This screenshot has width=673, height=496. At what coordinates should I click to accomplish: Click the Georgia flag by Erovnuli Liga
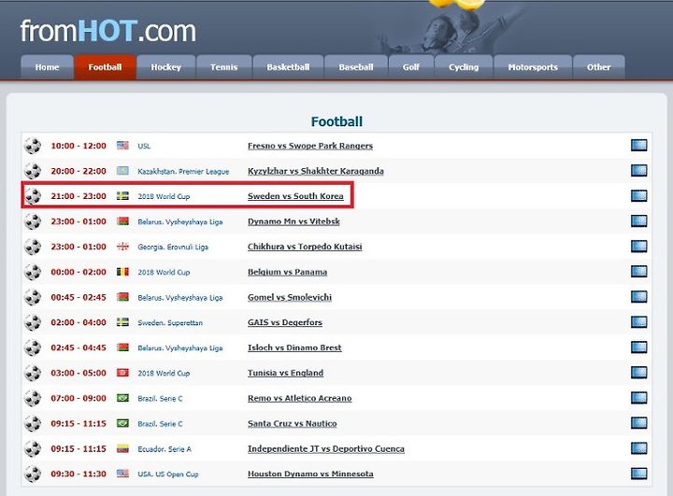122,247
